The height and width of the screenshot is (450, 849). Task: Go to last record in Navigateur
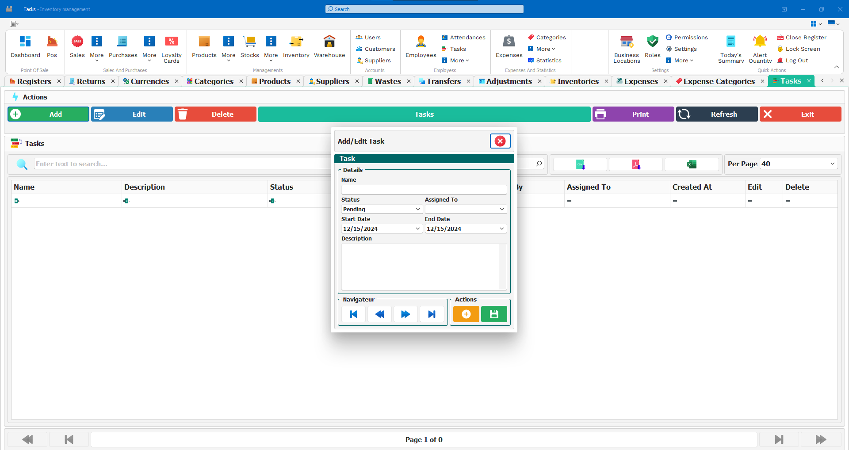click(432, 314)
